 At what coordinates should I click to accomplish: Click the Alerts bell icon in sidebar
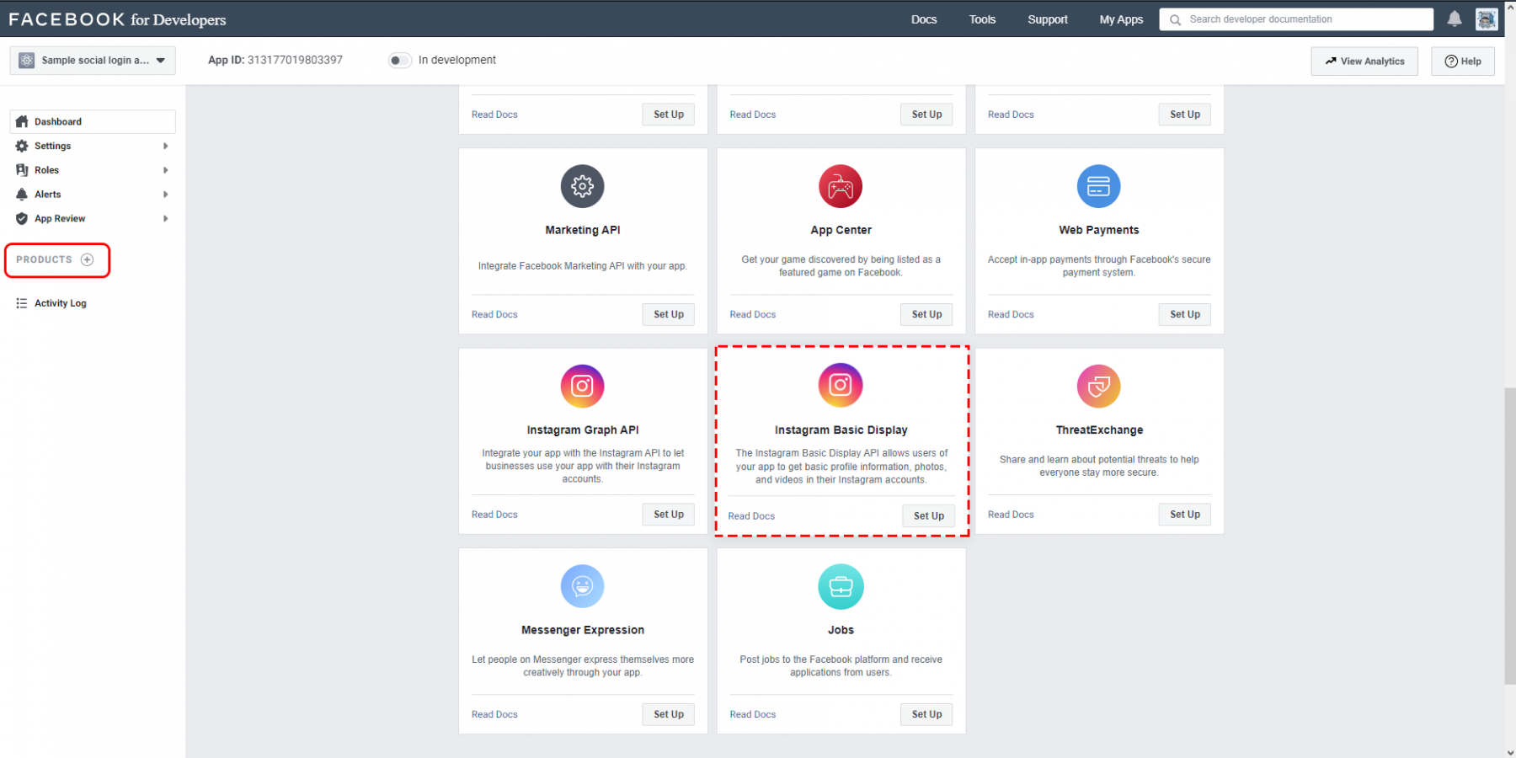(x=22, y=195)
